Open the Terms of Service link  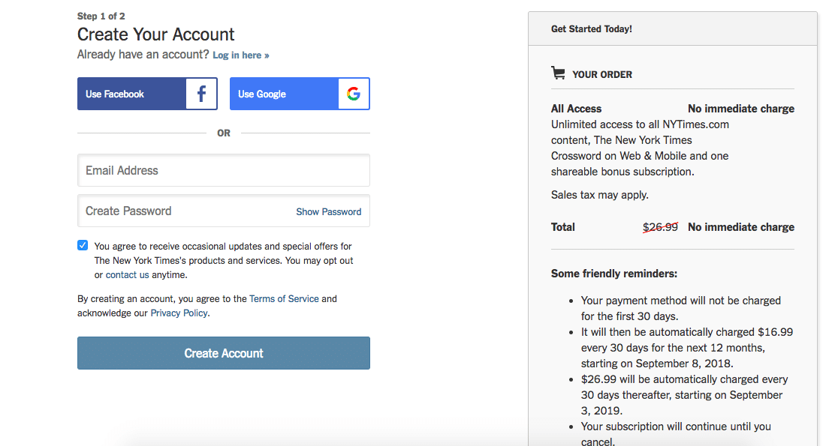[284, 299]
